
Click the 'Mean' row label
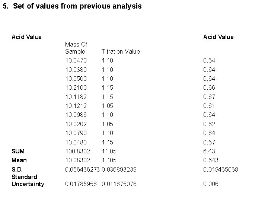coord(19,160)
